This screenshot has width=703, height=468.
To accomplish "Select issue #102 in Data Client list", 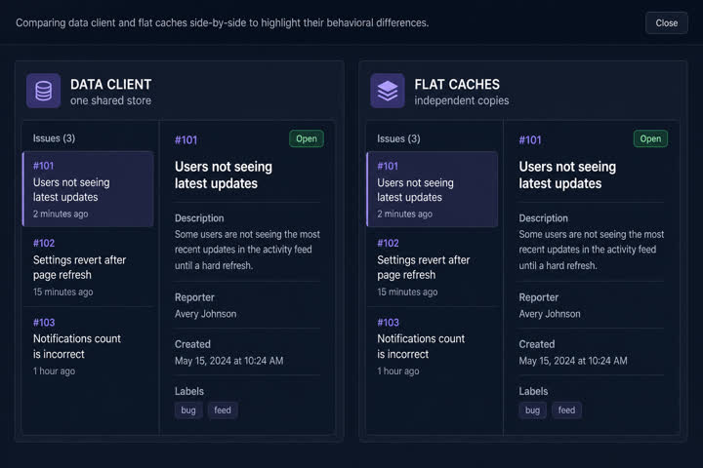I will 88,267.
